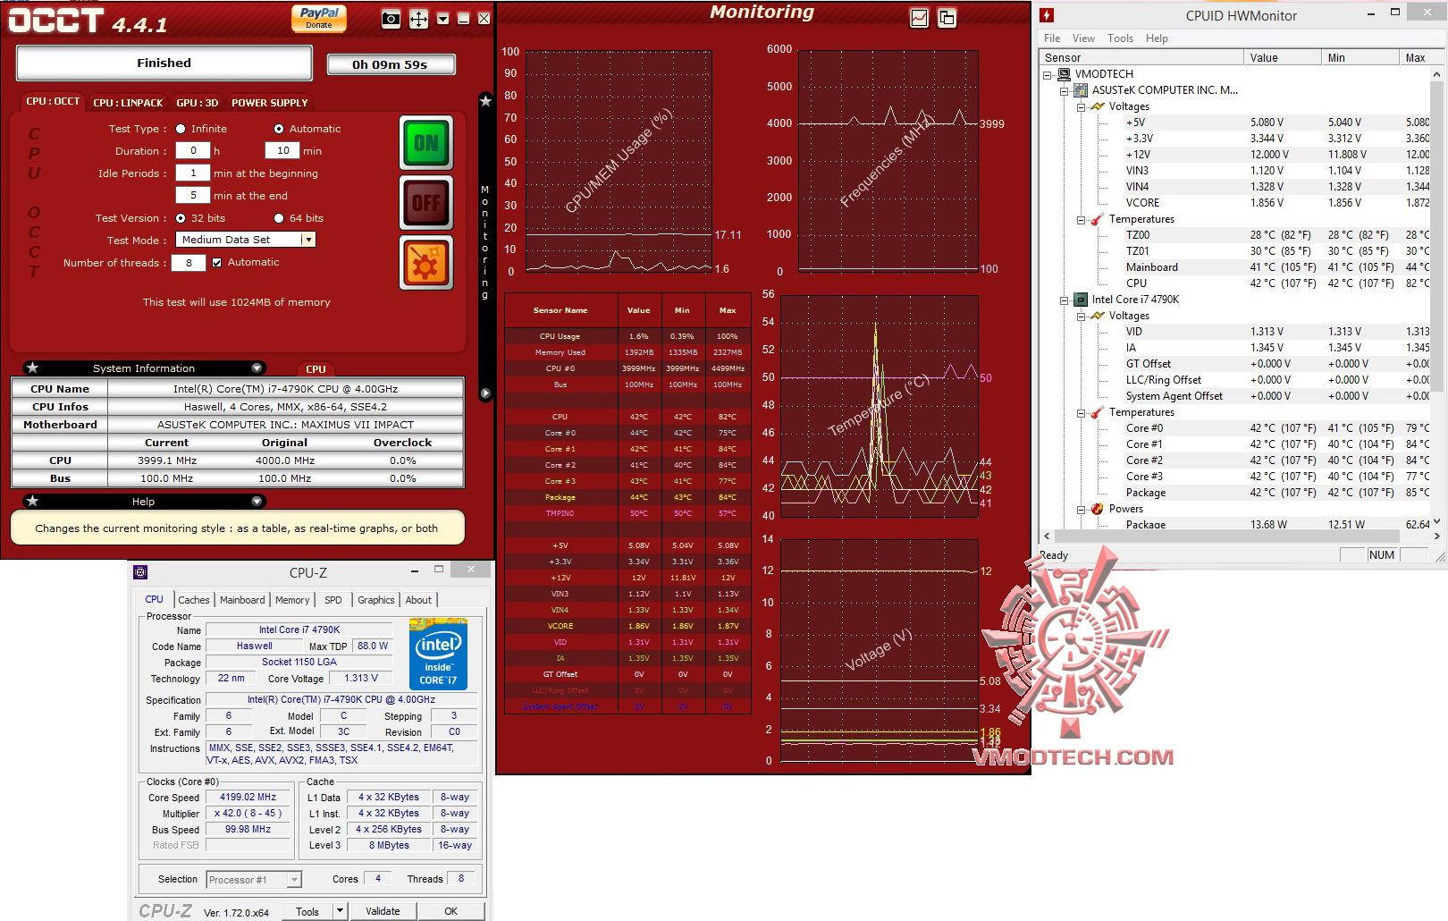Open HWMonitor View menu

click(x=1083, y=38)
